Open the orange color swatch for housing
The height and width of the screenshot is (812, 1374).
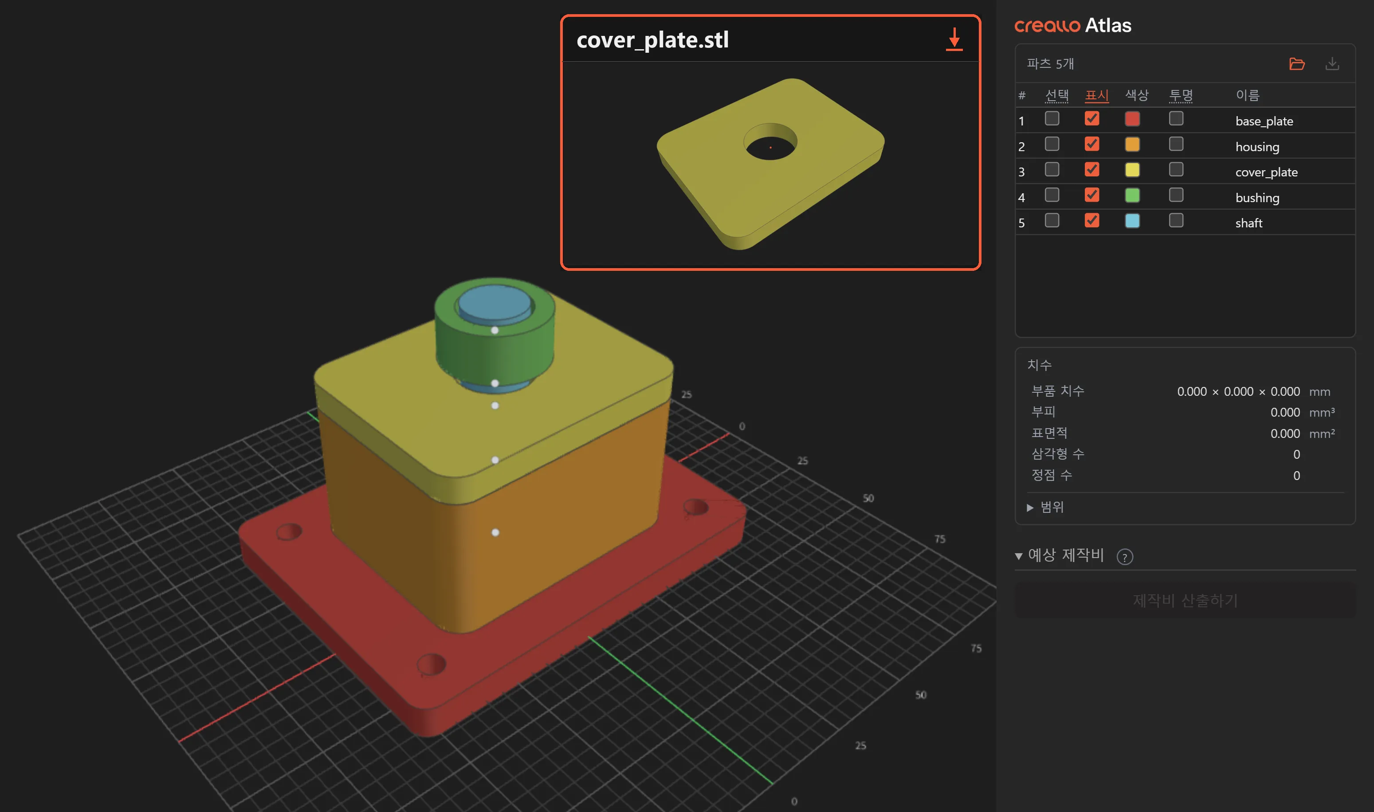[x=1132, y=144]
